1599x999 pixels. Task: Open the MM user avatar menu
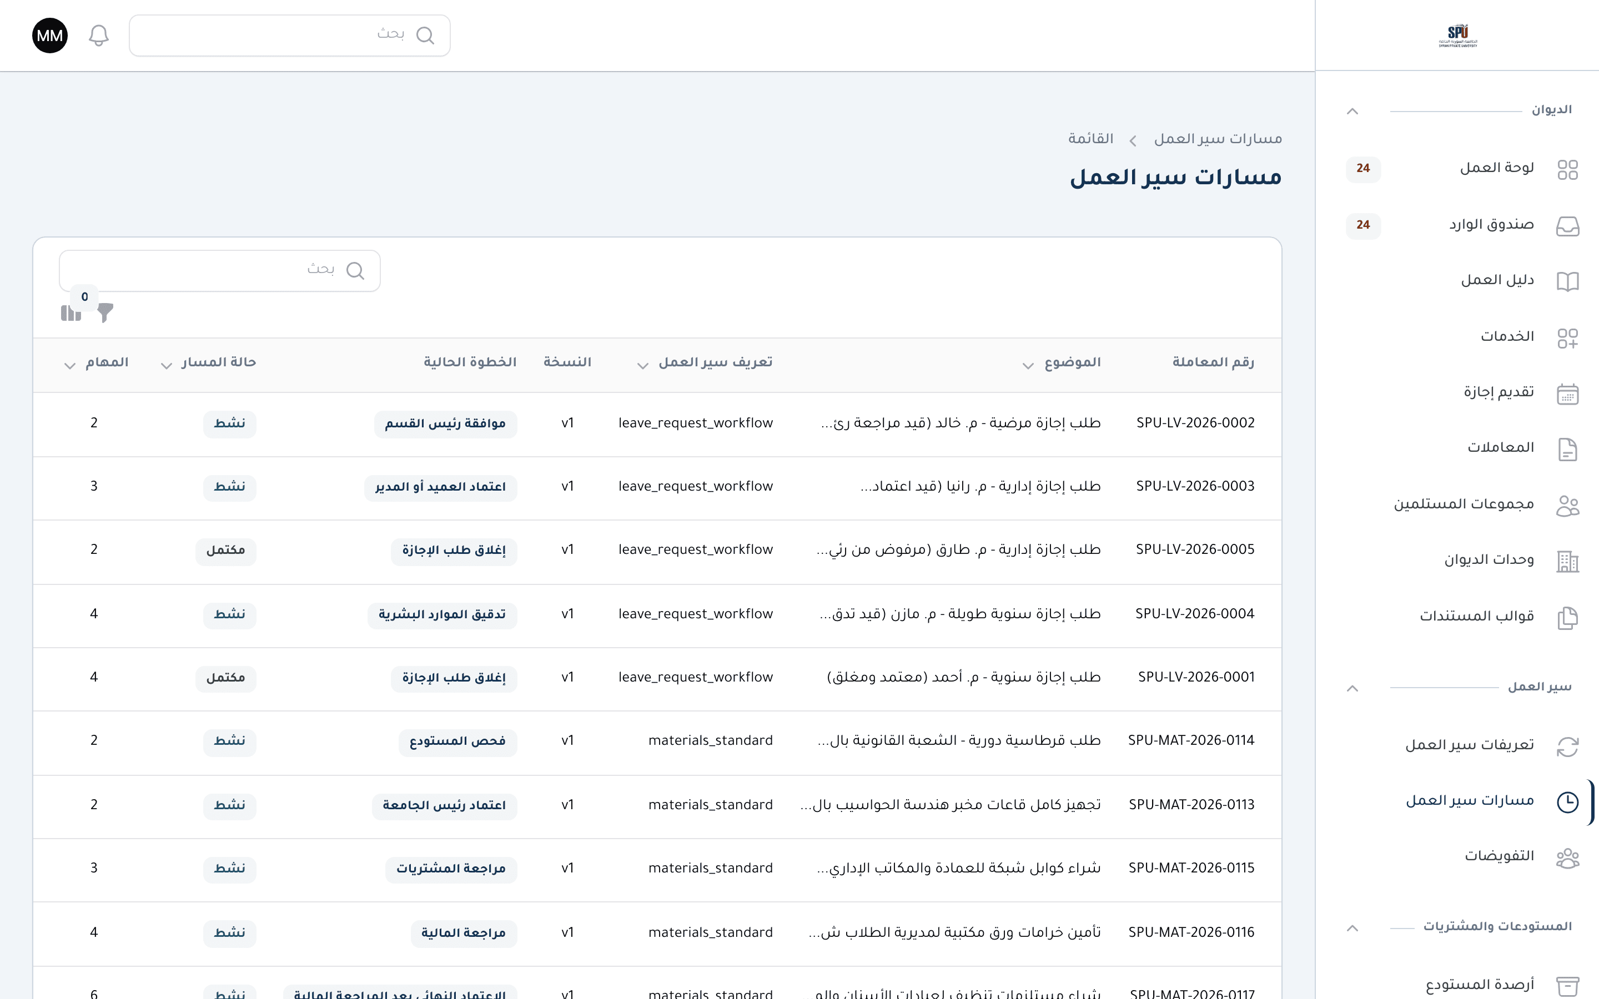coord(49,36)
